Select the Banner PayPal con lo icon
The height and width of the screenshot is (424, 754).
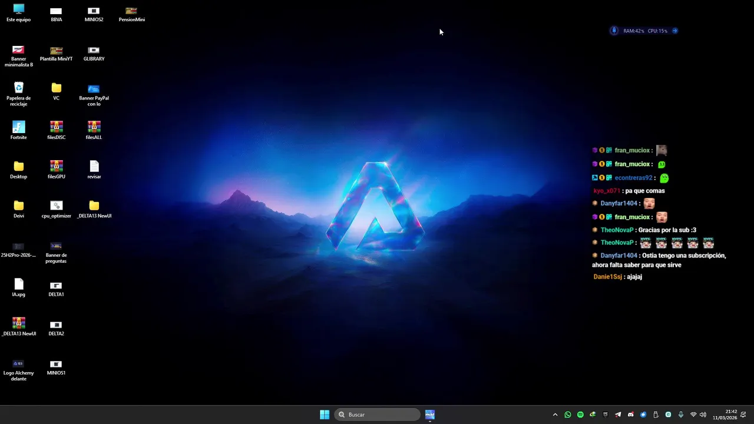point(94,94)
